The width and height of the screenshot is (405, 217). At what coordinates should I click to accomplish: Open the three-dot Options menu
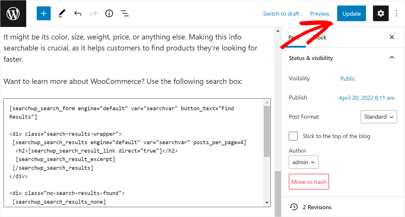point(397,13)
